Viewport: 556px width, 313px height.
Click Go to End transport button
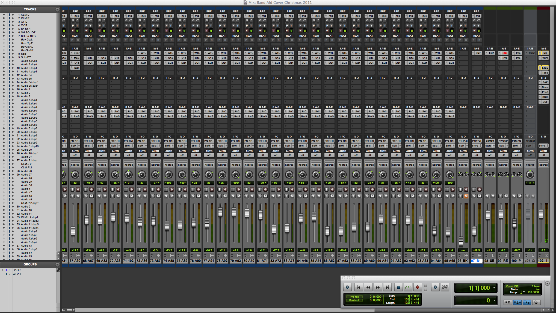click(x=387, y=287)
